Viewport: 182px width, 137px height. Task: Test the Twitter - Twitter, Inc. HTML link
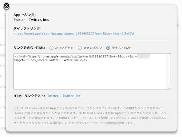point(64,96)
